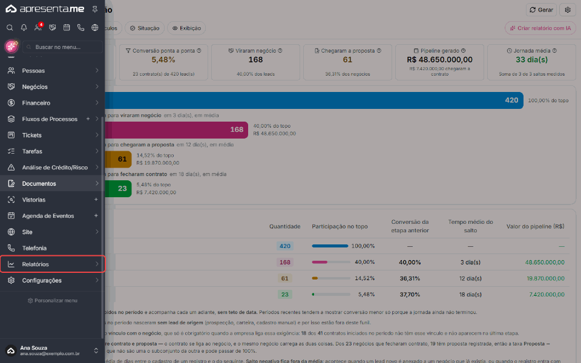Viewport: 581px width, 363px height.
Task: Show info tooltip for Chegaram a proposta
Action: click(x=379, y=51)
